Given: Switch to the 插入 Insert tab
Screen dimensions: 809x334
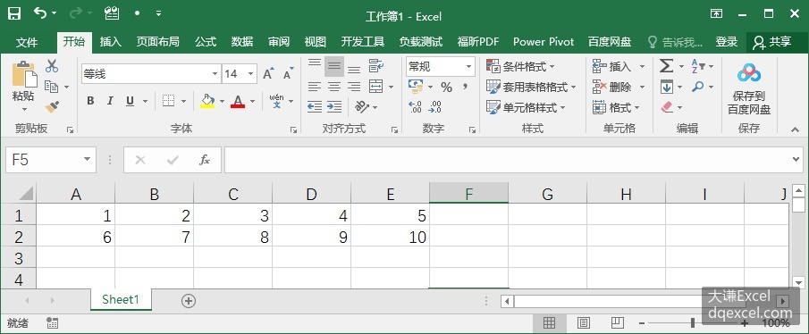Looking at the screenshot, I should click(x=111, y=42).
